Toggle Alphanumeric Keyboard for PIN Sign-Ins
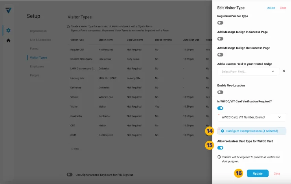The width and height of the screenshot is (291, 184). point(70,175)
